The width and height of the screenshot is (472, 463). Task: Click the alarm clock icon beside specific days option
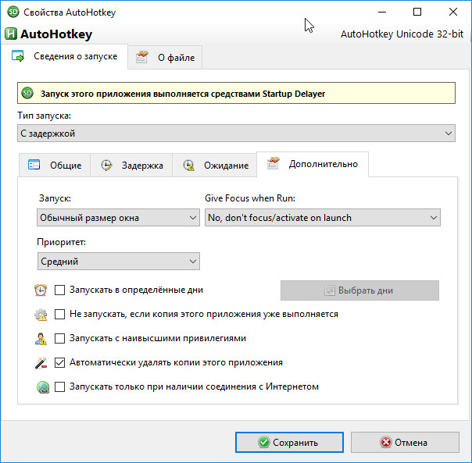(x=41, y=290)
